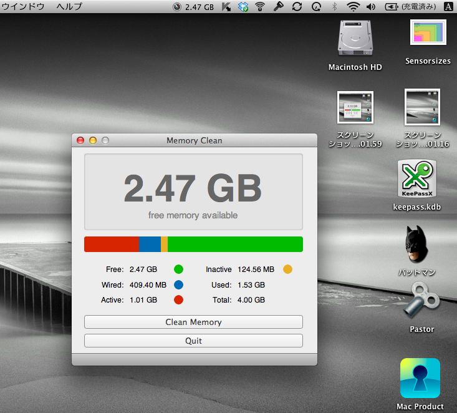Image resolution: width=457 pixels, height=413 pixels.
Task: Click the key-shaped menu bar icon
Action: click(x=278, y=6)
